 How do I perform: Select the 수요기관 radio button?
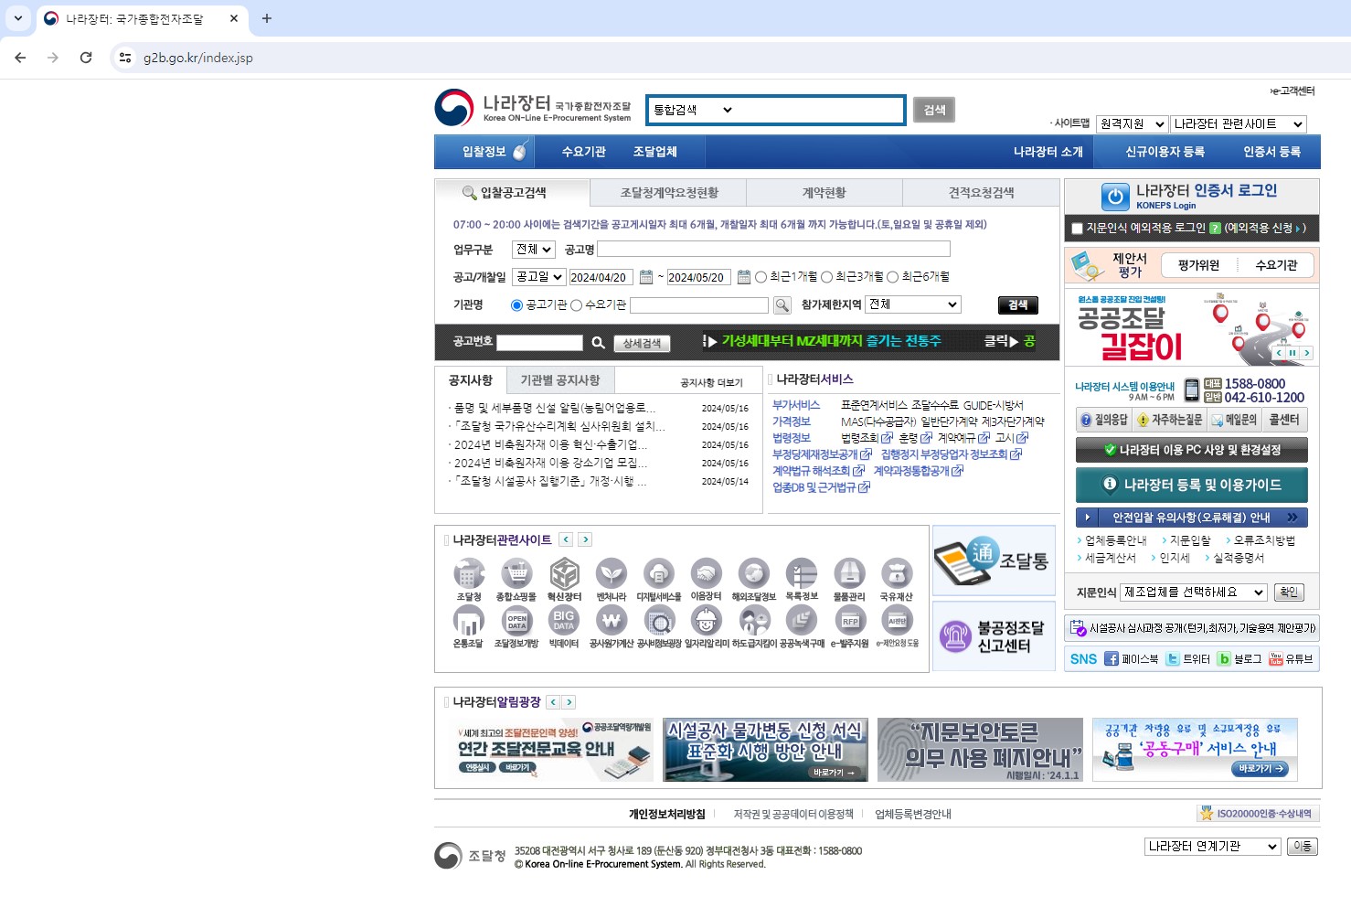576,305
